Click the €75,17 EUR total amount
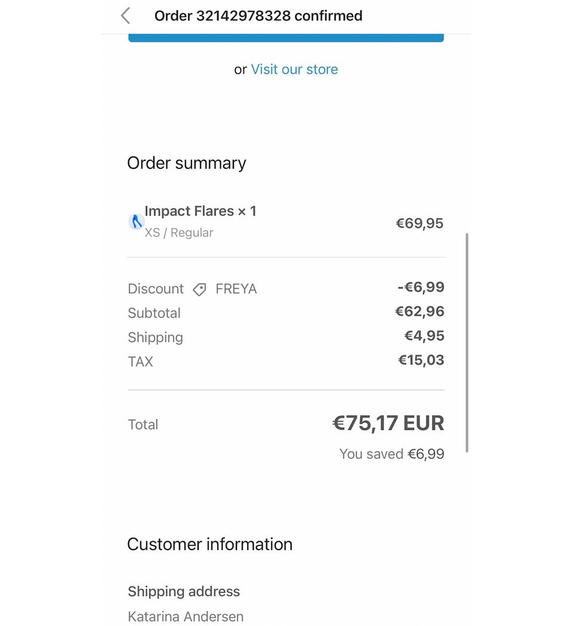Screen dimensions: 573x626 point(388,423)
